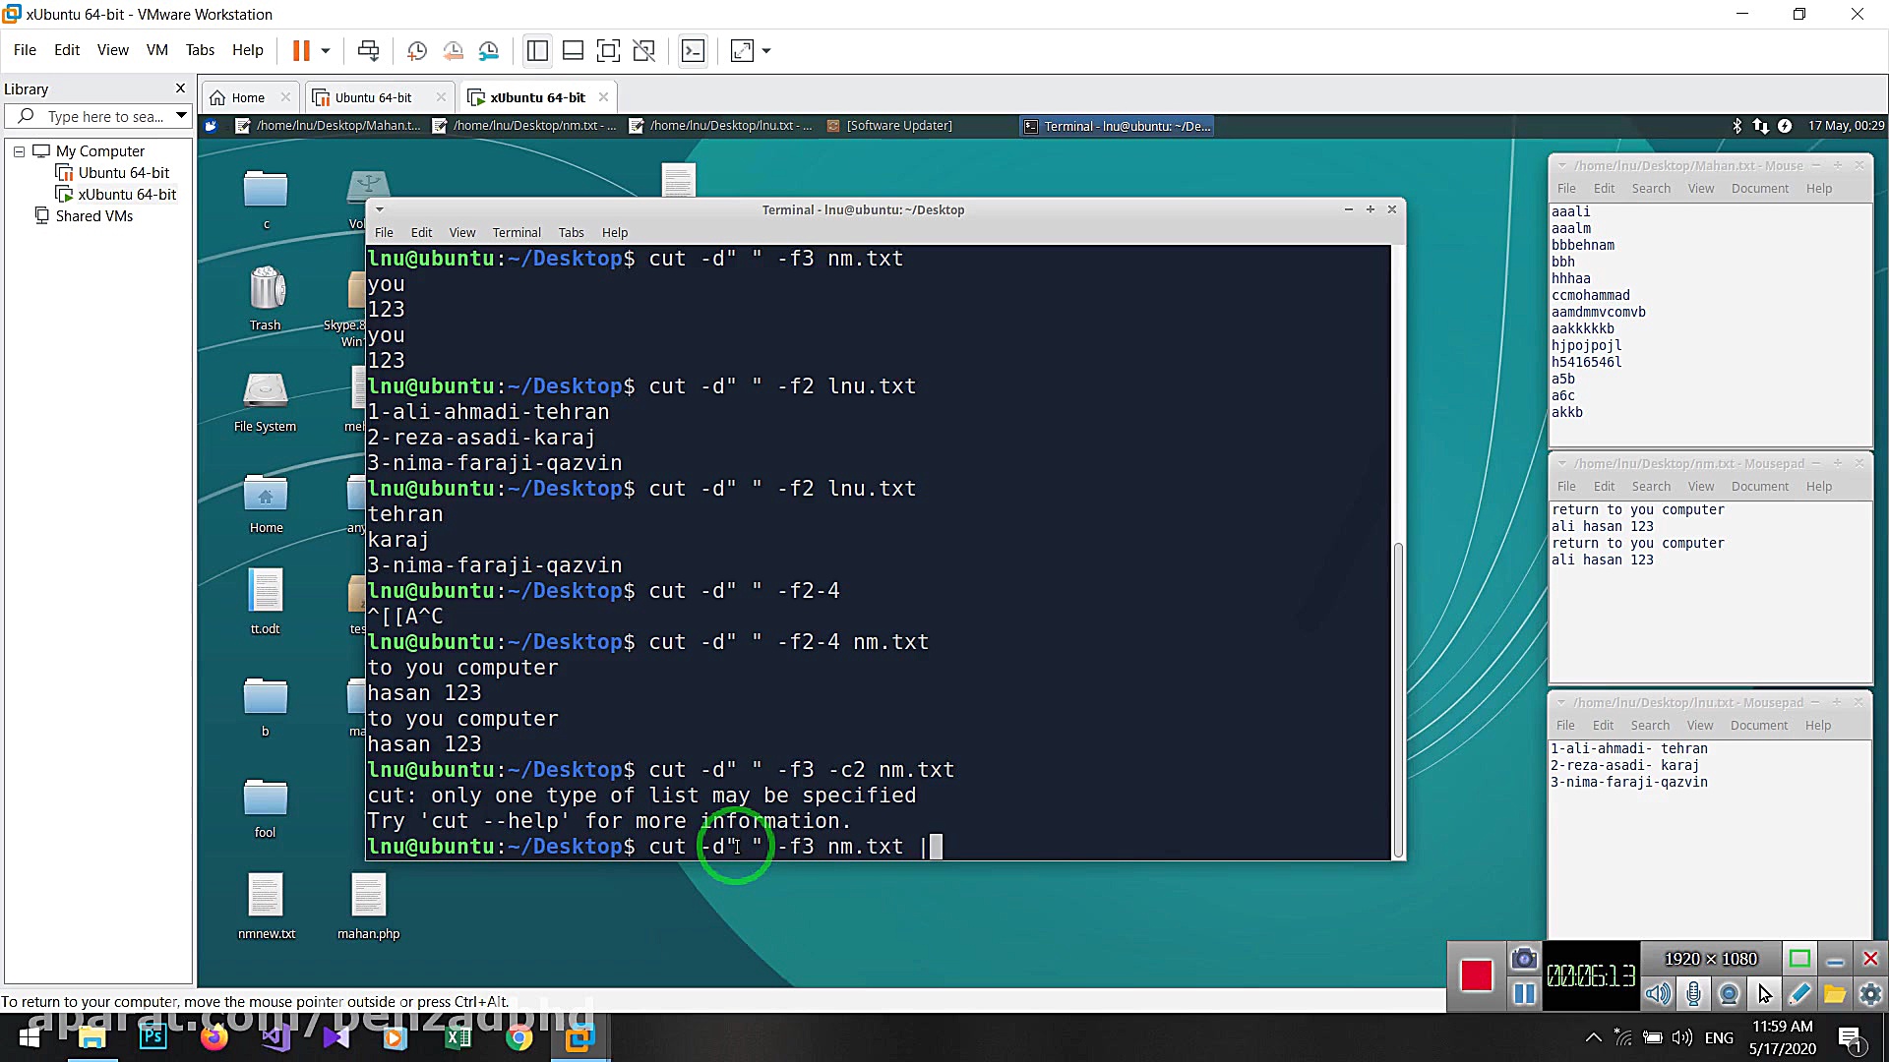Enter Unity mode in VMware
This screenshot has height=1062, width=1889.
tap(644, 50)
